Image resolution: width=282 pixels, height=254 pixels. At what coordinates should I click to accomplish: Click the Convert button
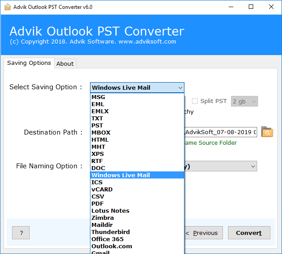click(249, 233)
